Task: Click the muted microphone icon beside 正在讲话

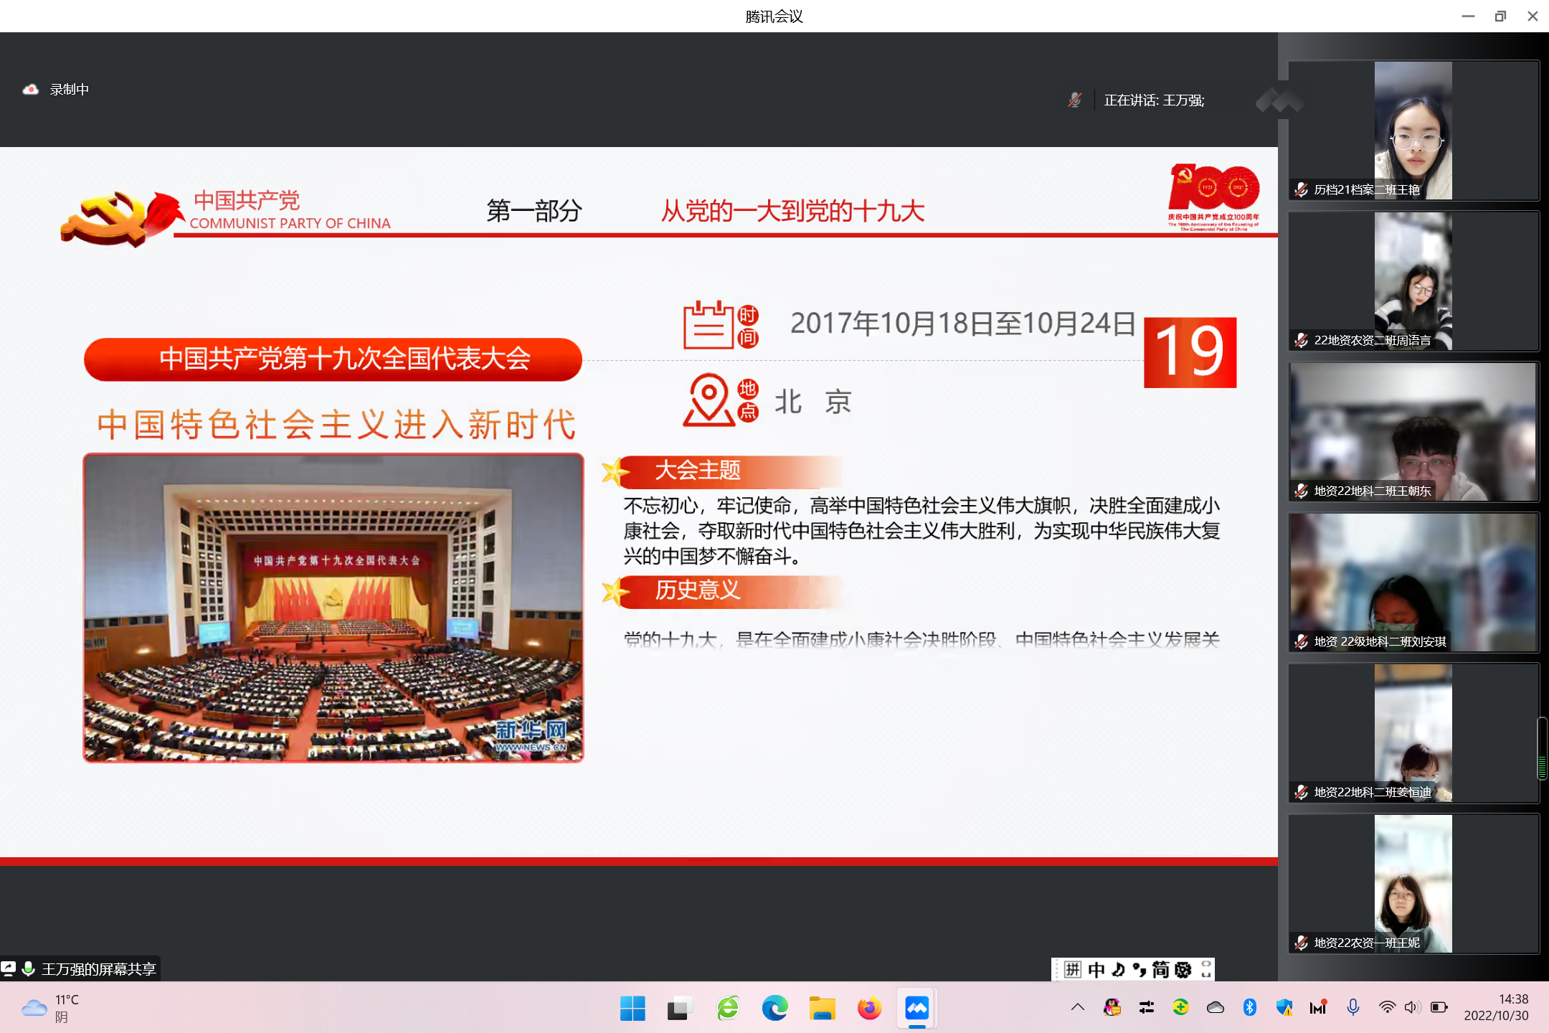Action: (x=1074, y=100)
